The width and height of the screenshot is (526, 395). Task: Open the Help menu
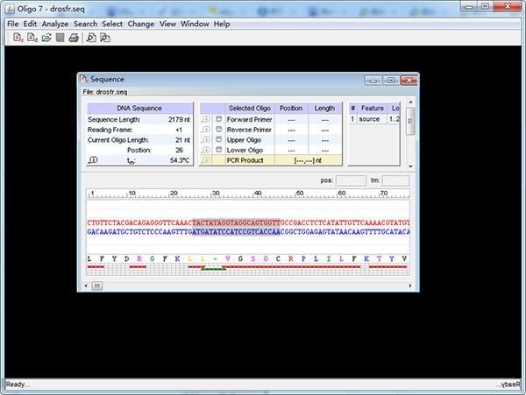pos(222,24)
